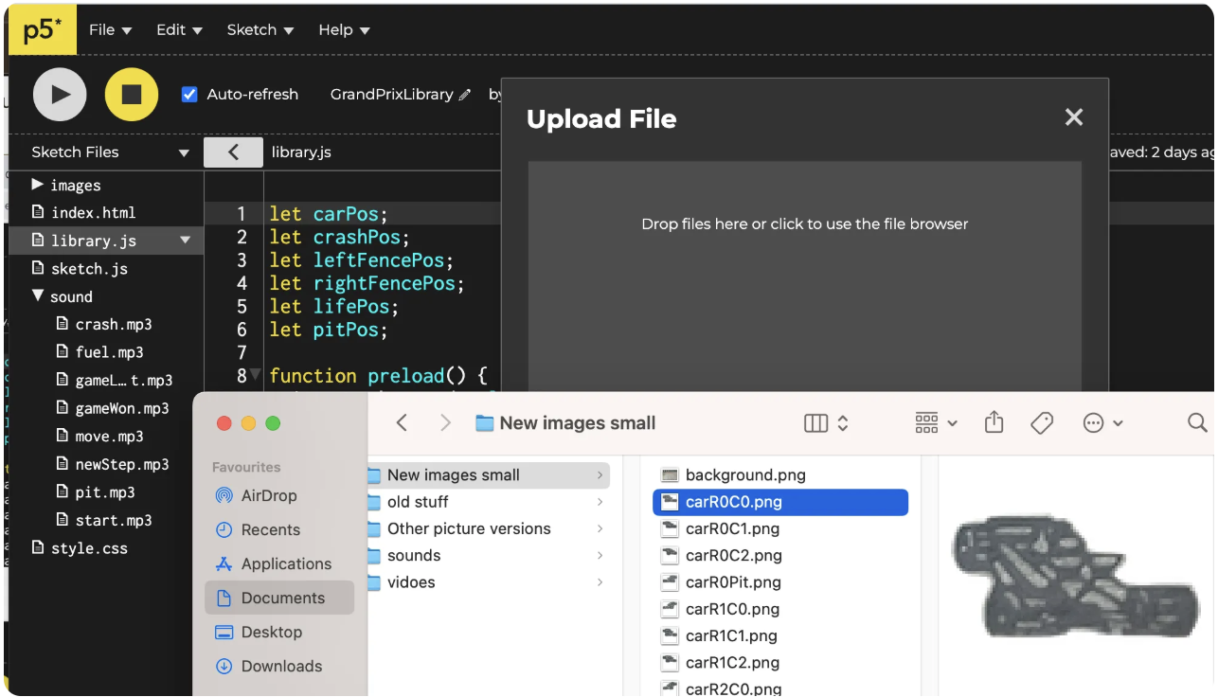The image size is (1218, 697).
Task: Open the Finder search magnifier
Action: pos(1197,422)
